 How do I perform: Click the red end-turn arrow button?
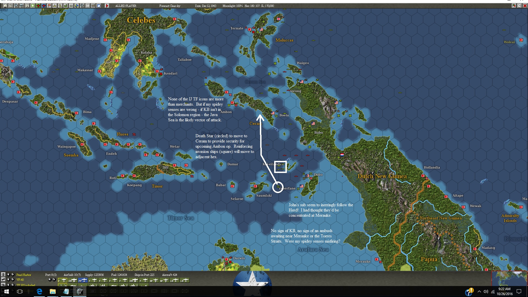[107, 5]
